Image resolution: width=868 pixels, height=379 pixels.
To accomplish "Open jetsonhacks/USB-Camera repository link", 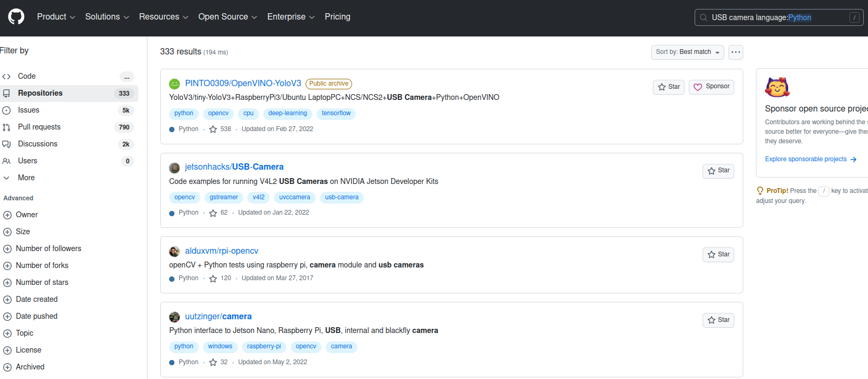I will tap(234, 167).
